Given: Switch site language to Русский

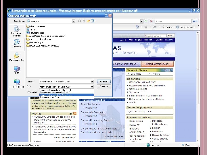Looking at the screenshot, I should [x=158, y=40].
